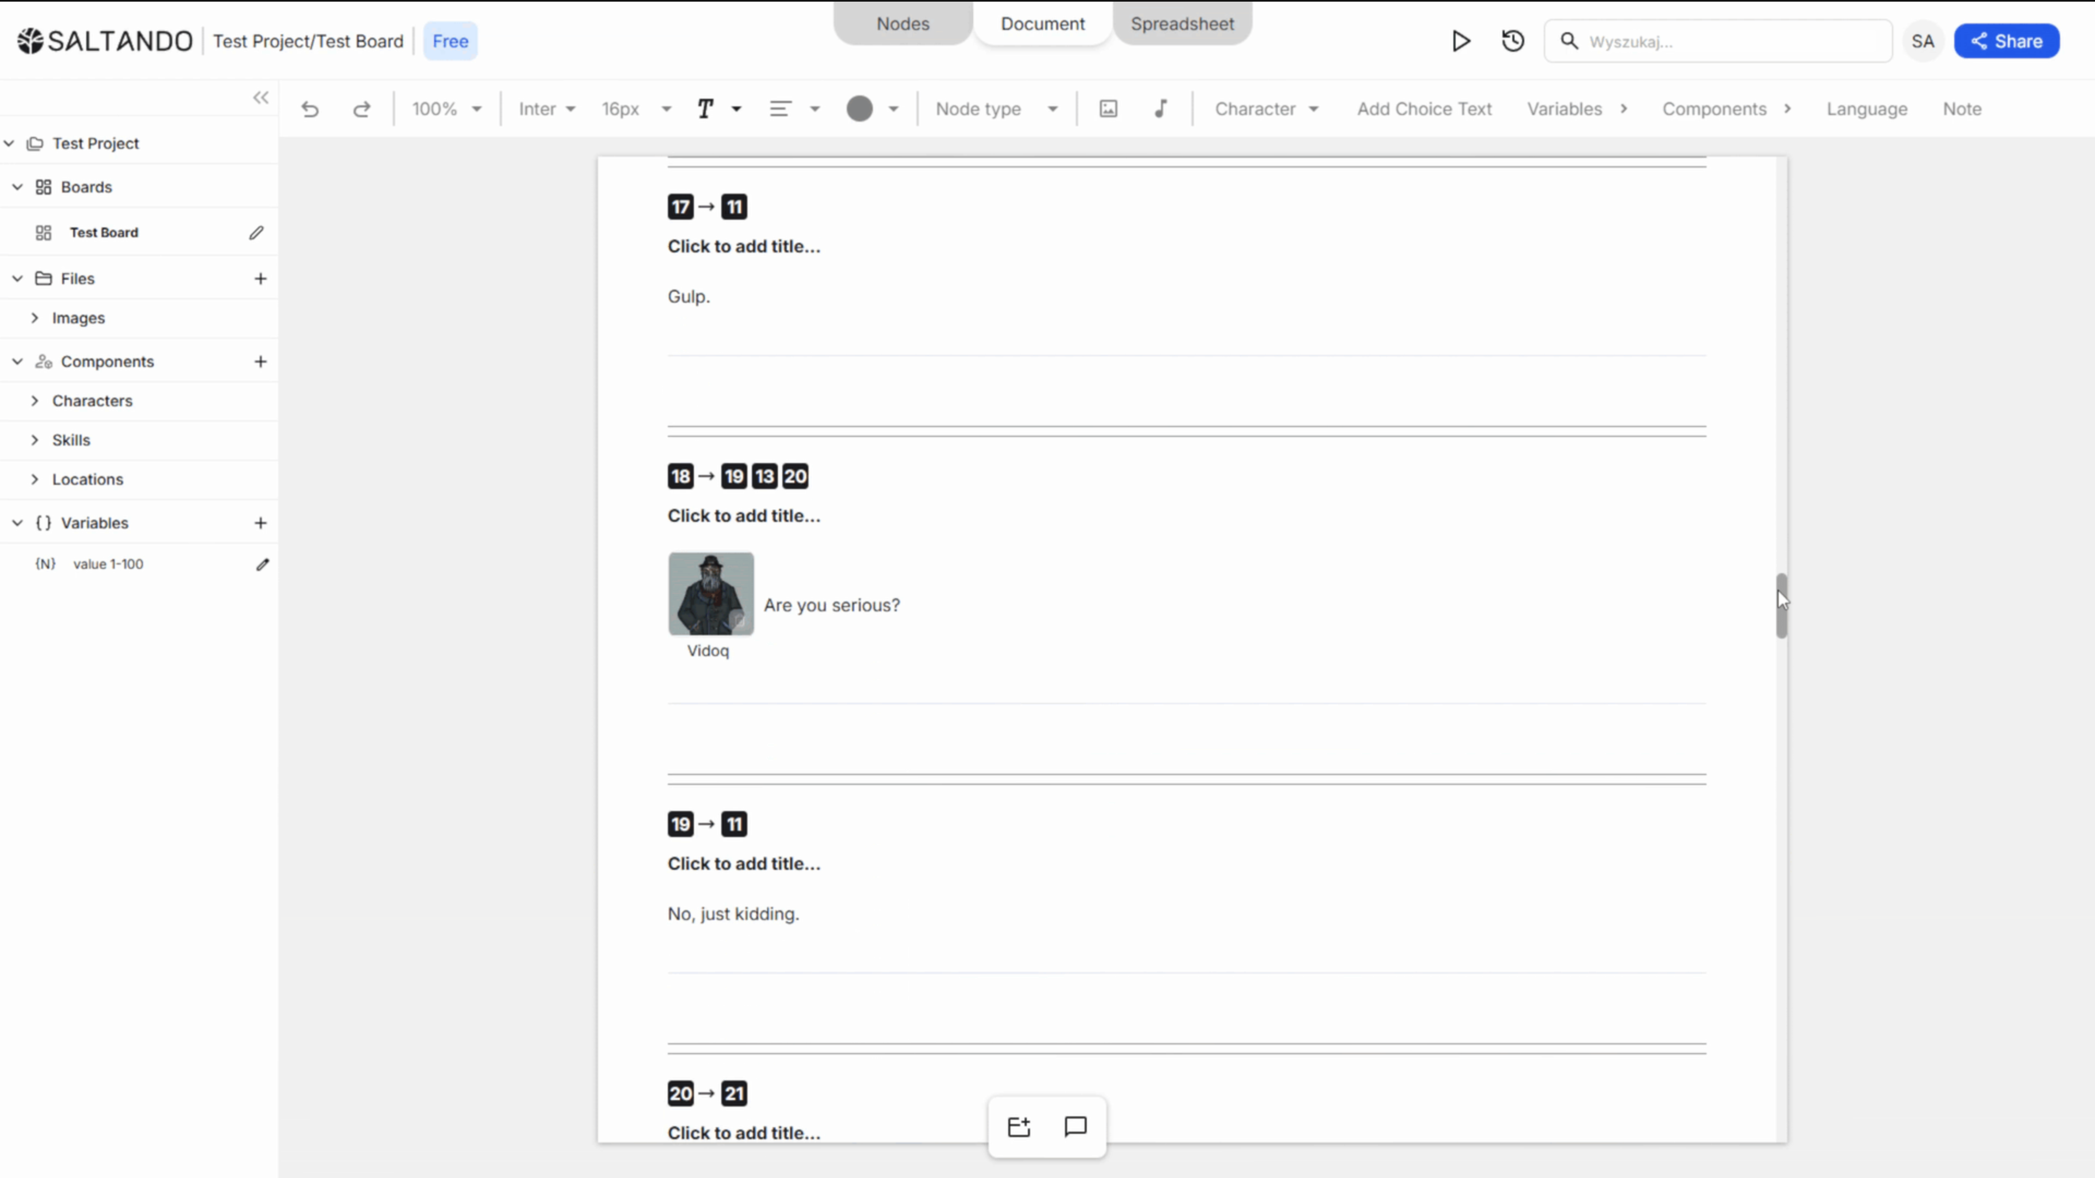
Task: Rename Test Board with pencil icon
Action: coord(256,232)
